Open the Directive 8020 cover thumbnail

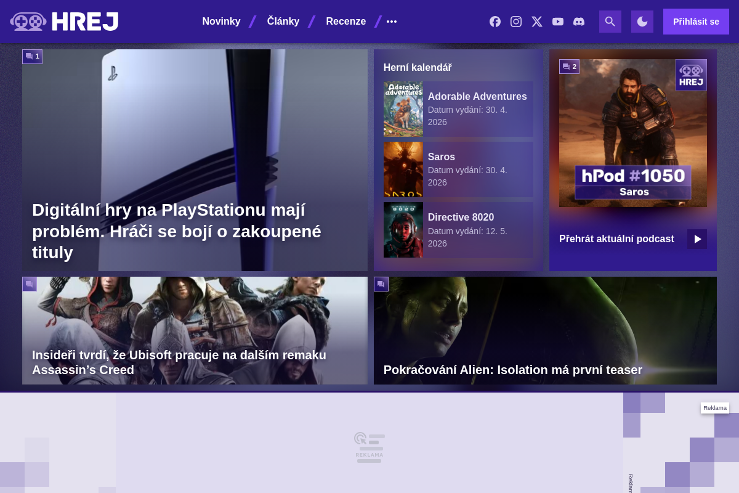403,230
